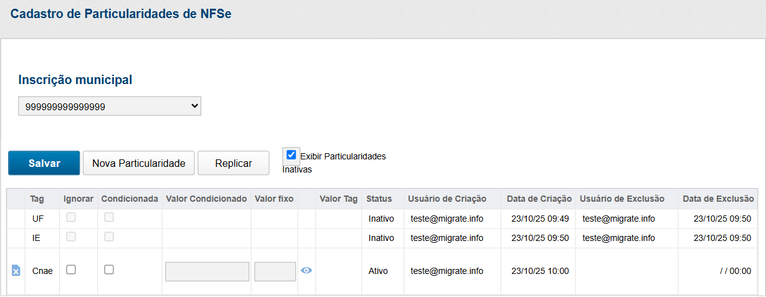Click the Data de Criação column header
Viewport: 766px width, 297px height.
tap(539, 199)
